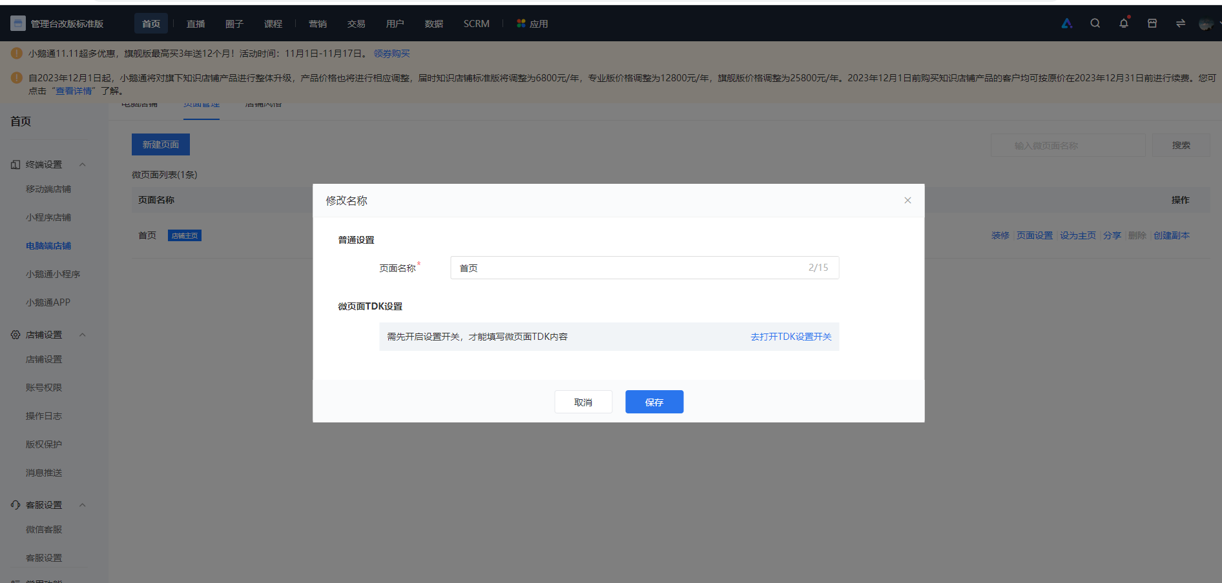
Task: Click the management console logo icon
Action: [x=18, y=24]
